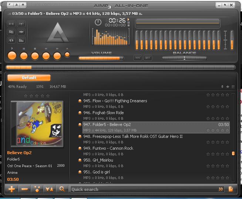Click the magnifier search button
This screenshot has height=199, width=242.
coord(62,189)
